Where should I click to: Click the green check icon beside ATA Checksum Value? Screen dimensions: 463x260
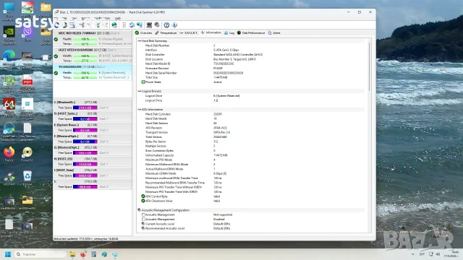(x=143, y=201)
